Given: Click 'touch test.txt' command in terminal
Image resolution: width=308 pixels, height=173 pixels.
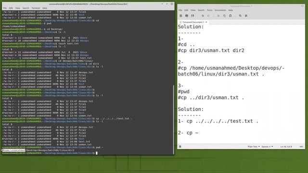Looking at the screenshot, I should [68, 44].
